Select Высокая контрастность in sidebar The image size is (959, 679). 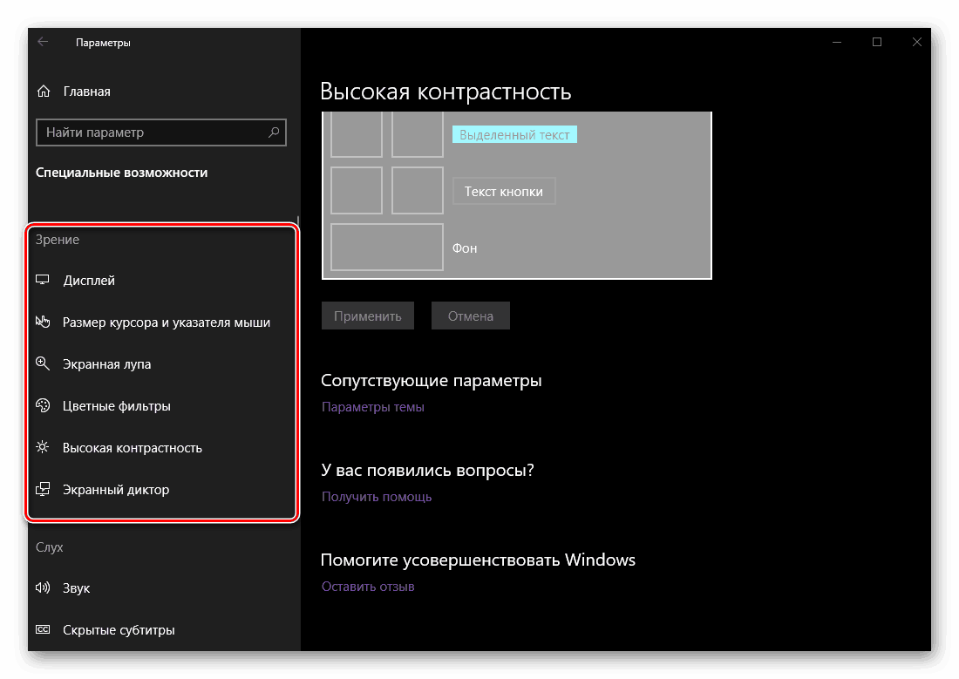pos(133,448)
